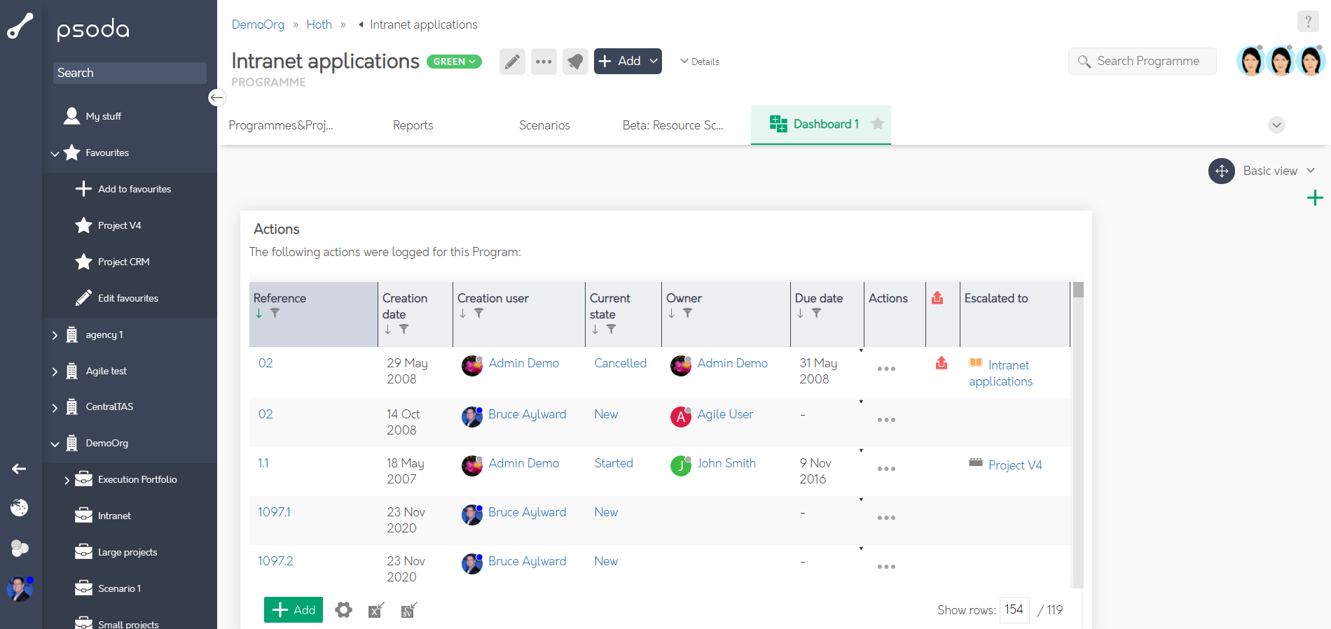The image size is (1331, 629).
Task: Export table to Excel icon
Action: [x=376, y=610]
